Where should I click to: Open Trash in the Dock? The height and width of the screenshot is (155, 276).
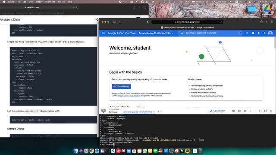201,151
